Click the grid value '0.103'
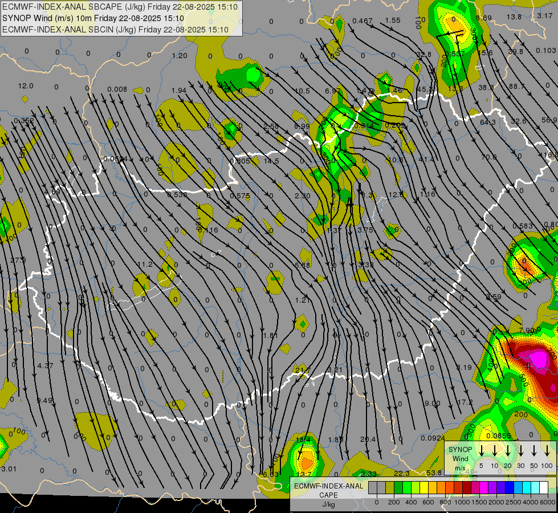Screen dimensions: 558x513 545,51
